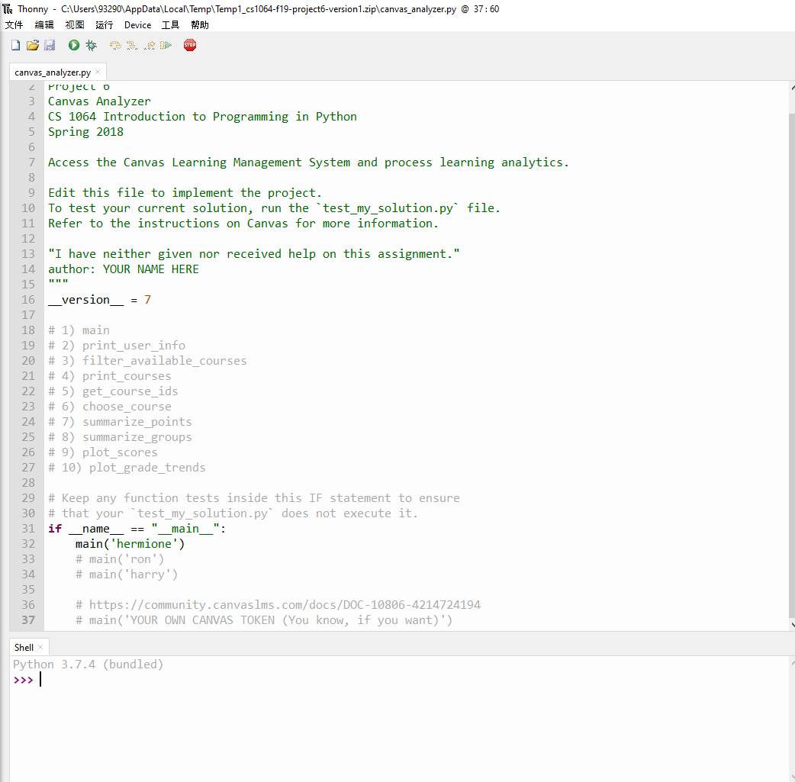Start debugging with the bug icon
Image resolution: width=795 pixels, height=782 pixels.
click(x=92, y=45)
